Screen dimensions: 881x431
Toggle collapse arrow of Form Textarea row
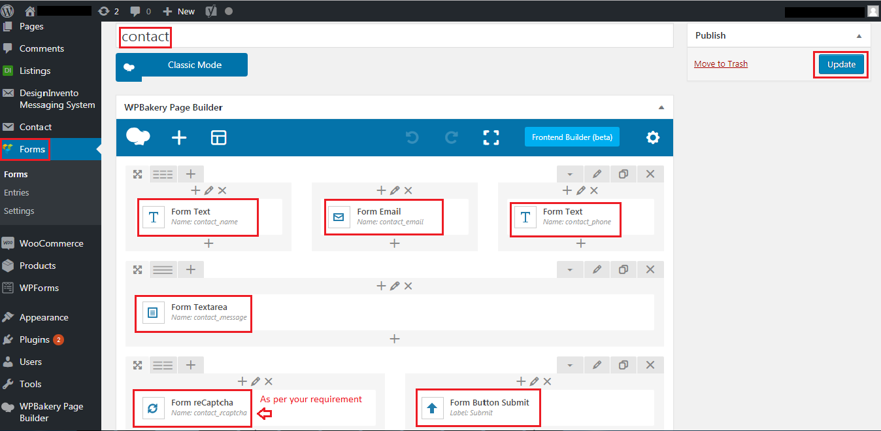(x=570, y=269)
